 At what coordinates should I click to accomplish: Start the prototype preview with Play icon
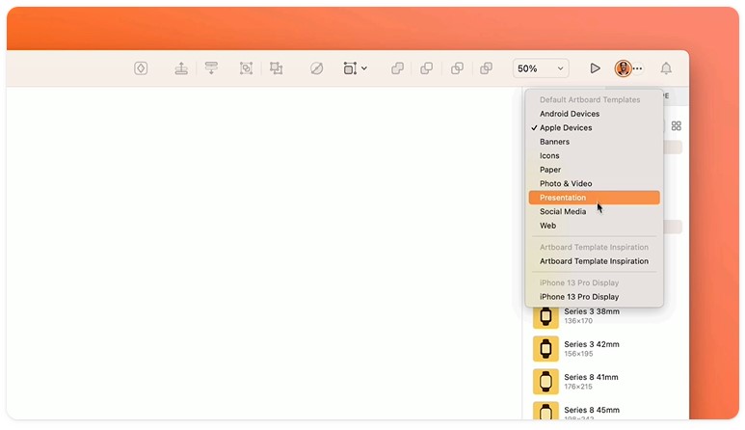(x=595, y=68)
